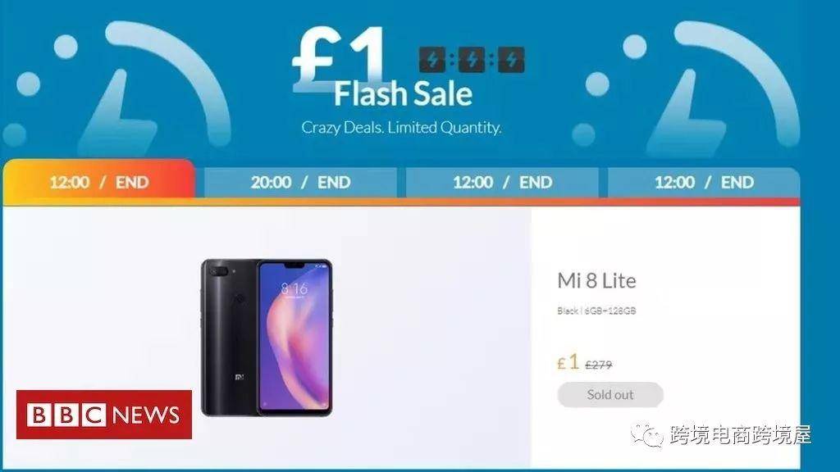The image size is (840, 472).
Task: Open the 12:00 / END tab beside 20:00
Action: (x=502, y=183)
